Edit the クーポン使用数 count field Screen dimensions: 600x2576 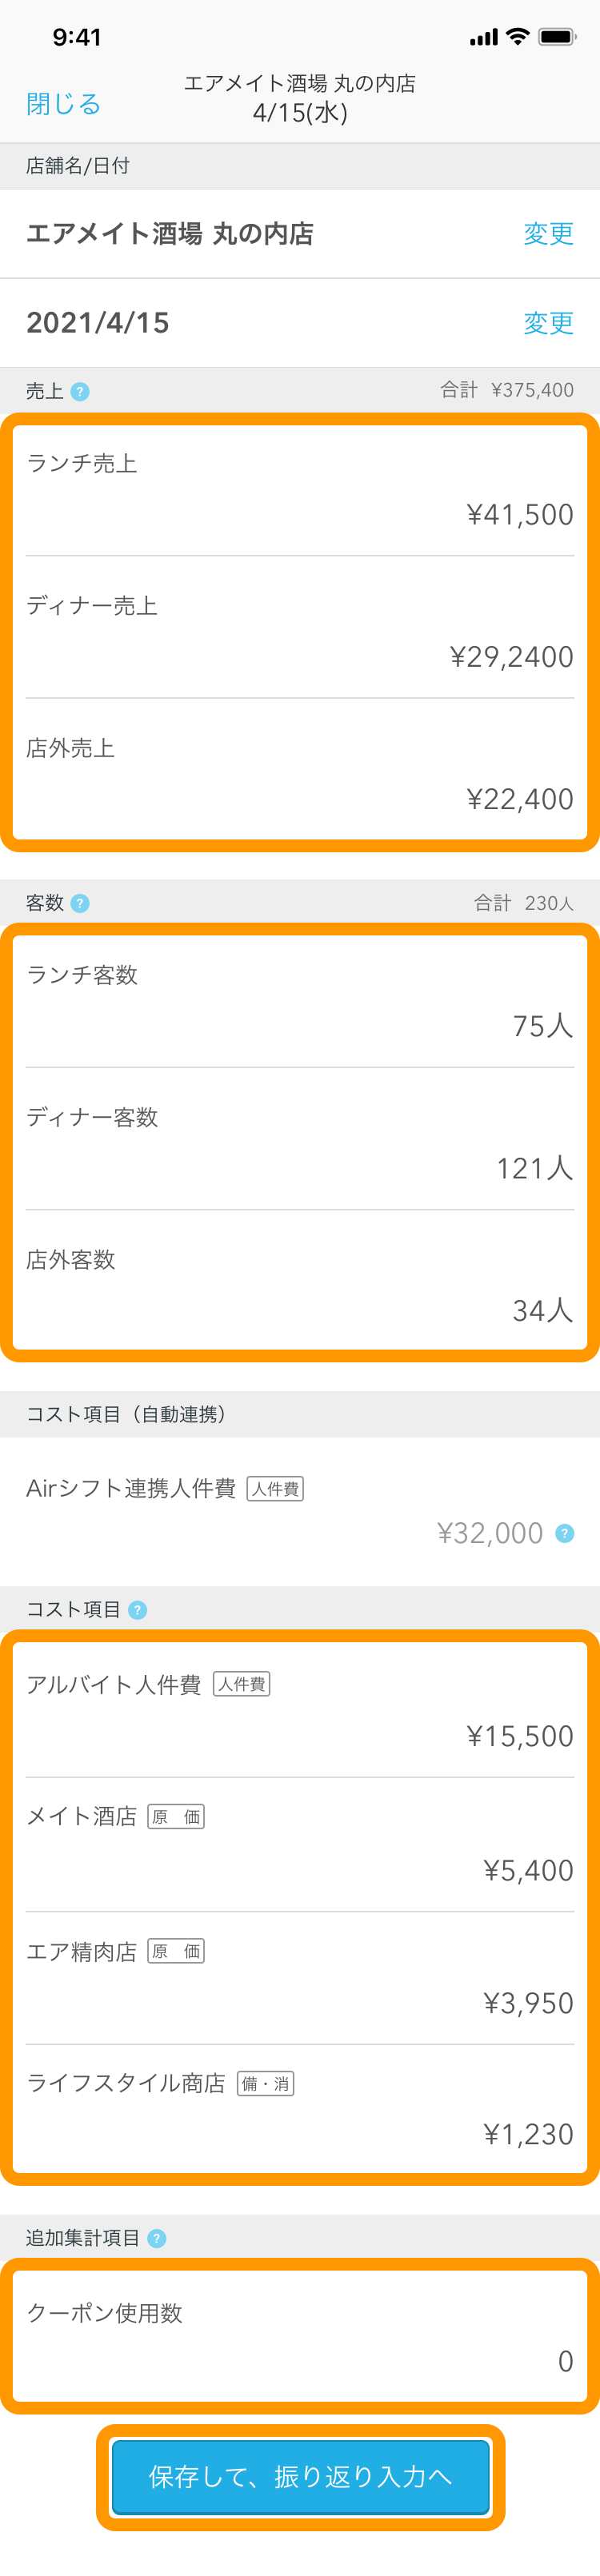coord(300,2336)
